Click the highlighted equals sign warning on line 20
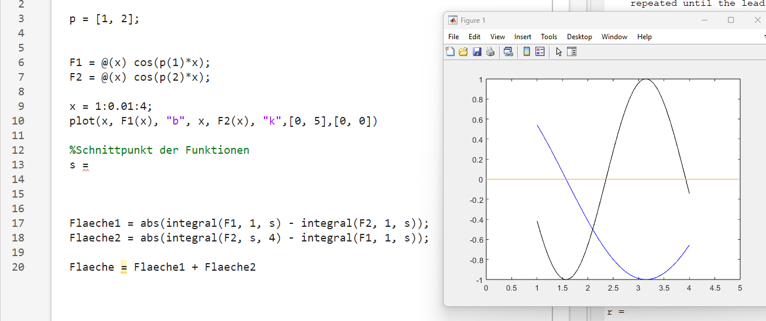 (x=123, y=268)
